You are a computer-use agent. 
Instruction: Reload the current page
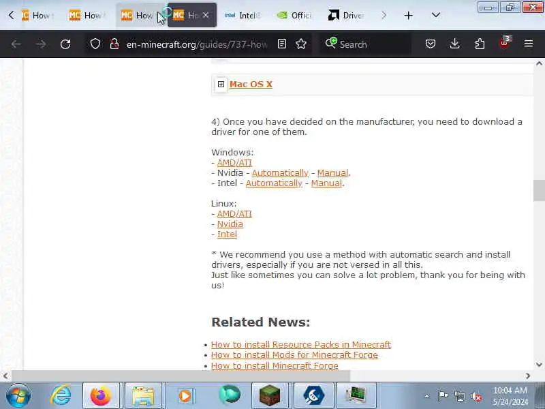click(x=65, y=44)
